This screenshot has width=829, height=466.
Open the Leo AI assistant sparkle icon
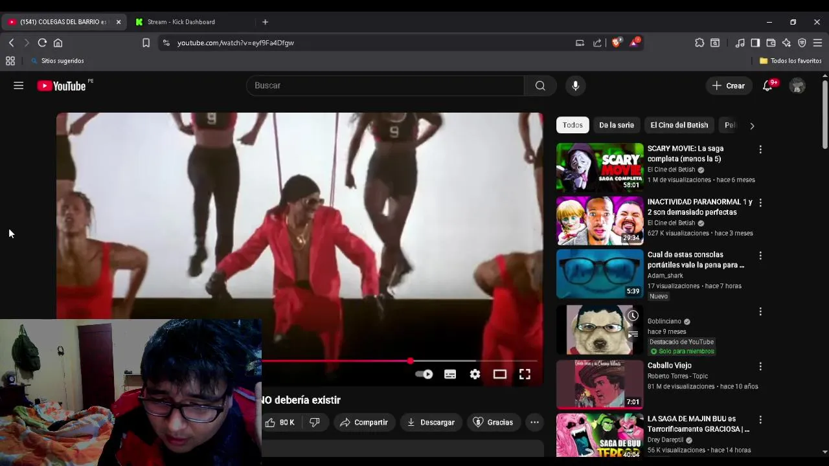tap(786, 43)
